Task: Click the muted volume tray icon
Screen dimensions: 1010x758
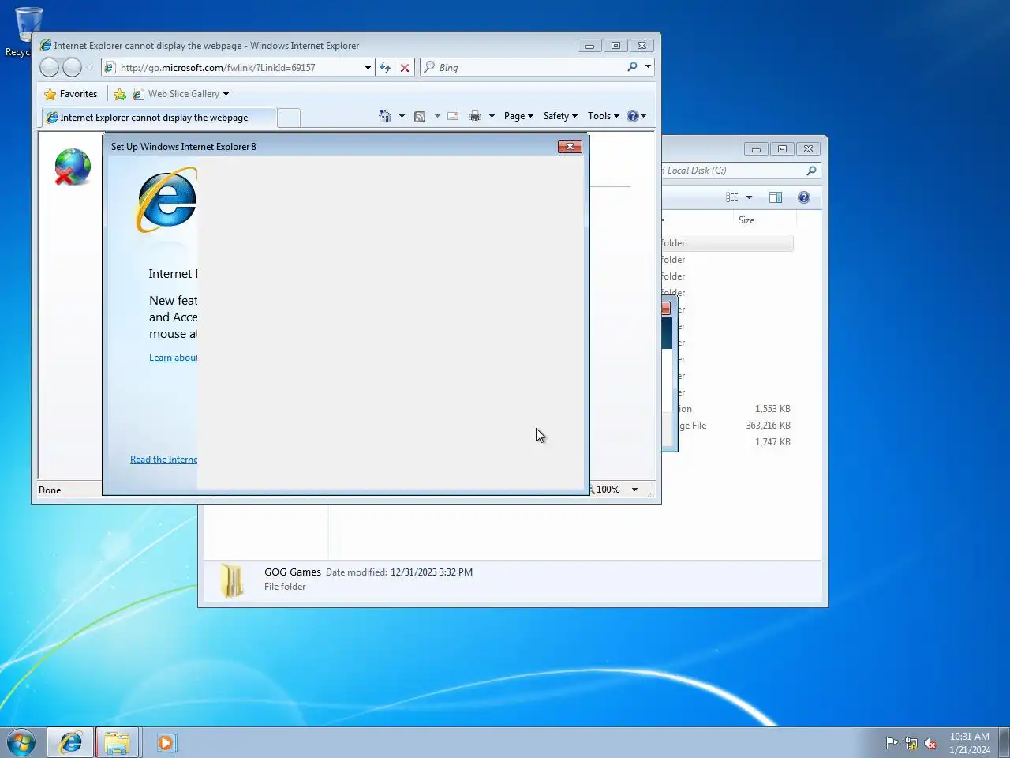Action: (930, 743)
